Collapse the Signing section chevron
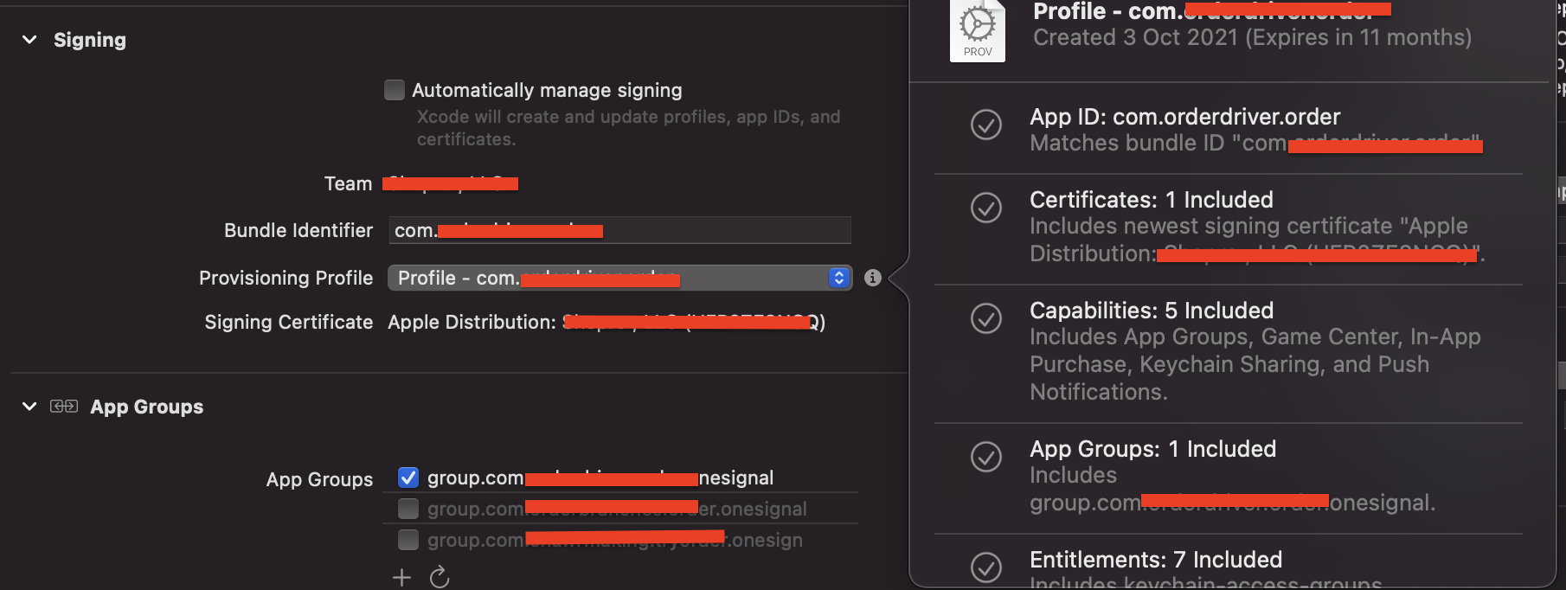This screenshot has height=590, width=1566. pos(29,40)
